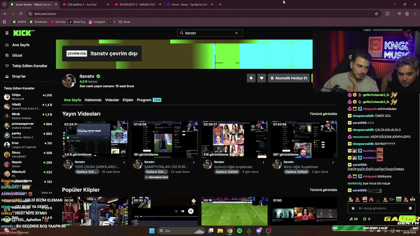Play the 01:43:58 stream video thumbnail
420x236 pixels.
pyautogui.click(x=304, y=139)
